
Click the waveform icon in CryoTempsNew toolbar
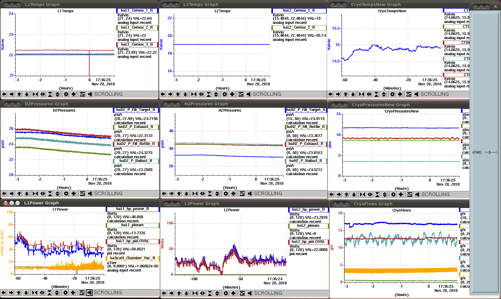(x=409, y=94)
